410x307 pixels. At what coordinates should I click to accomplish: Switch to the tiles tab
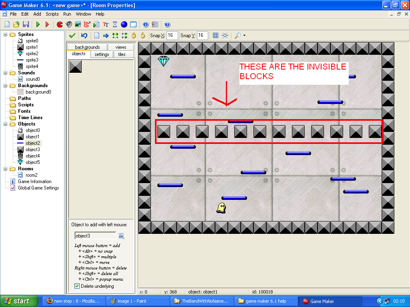click(x=122, y=54)
